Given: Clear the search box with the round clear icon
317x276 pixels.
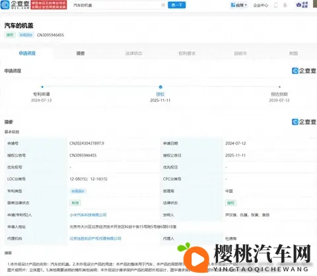Looking at the screenshot, I should point(163,5).
